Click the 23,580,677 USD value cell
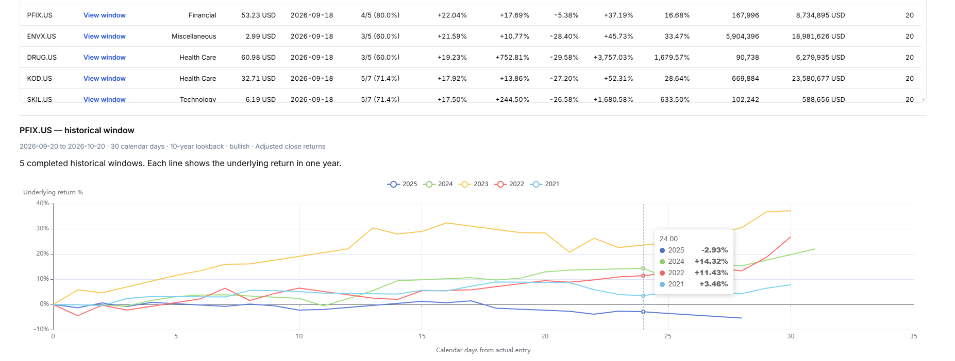955x361 pixels. click(818, 79)
